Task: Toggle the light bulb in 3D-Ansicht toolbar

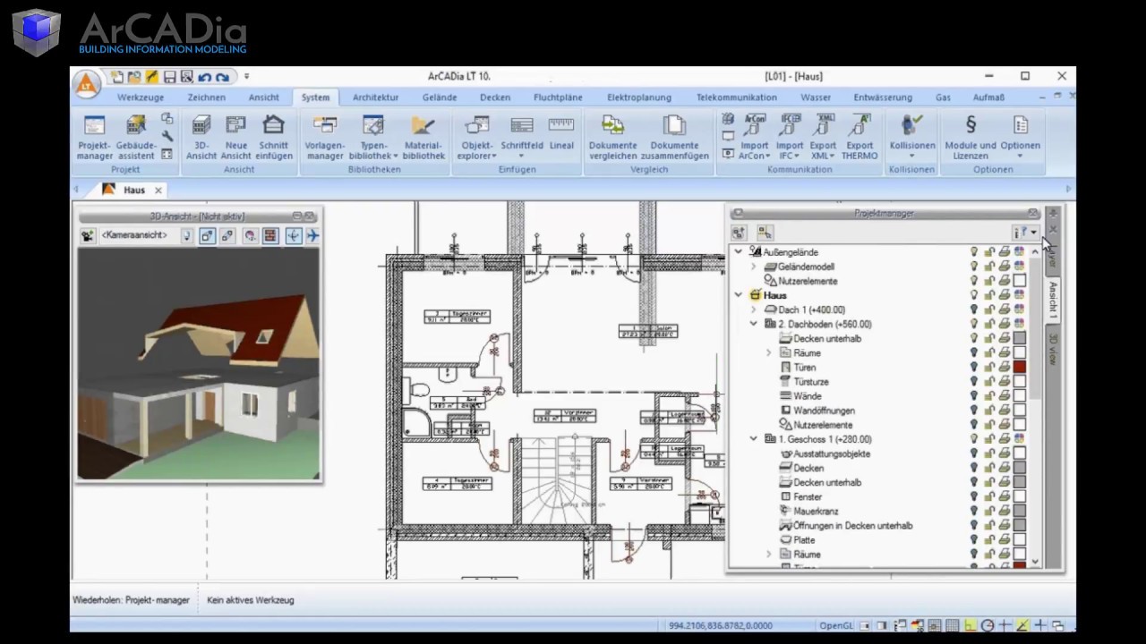Action: [x=187, y=235]
